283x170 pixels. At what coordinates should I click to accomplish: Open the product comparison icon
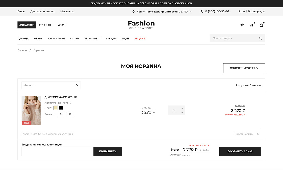252,25
